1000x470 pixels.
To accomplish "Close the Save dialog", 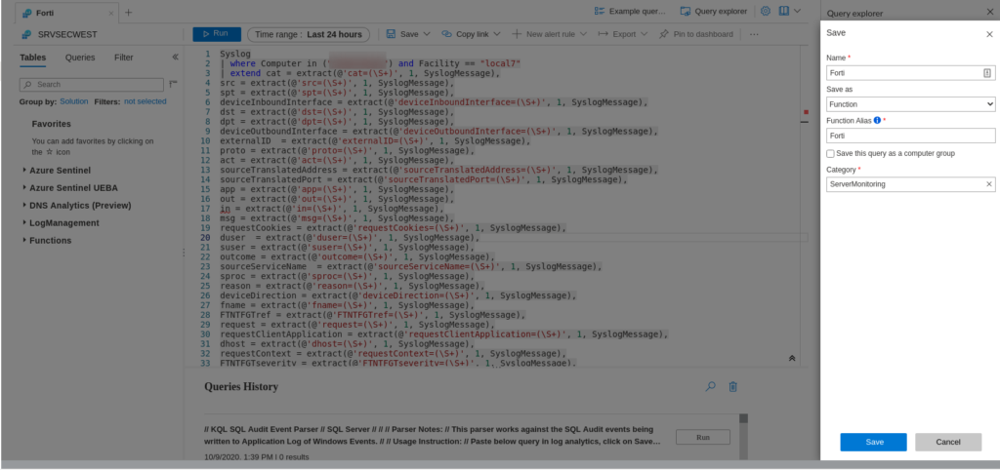I will pos(989,34).
